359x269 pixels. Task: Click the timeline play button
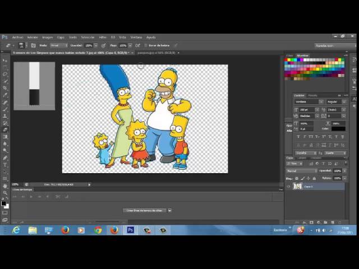click(x=31, y=197)
